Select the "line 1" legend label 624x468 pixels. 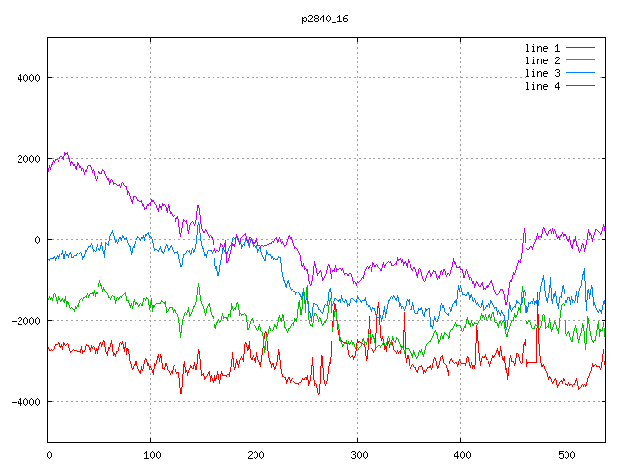pos(542,48)
